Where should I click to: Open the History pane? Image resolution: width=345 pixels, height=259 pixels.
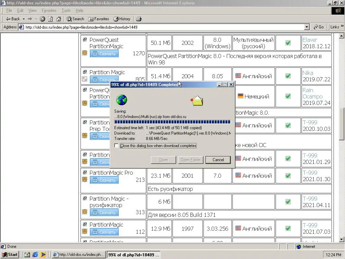tap(122, 19)
